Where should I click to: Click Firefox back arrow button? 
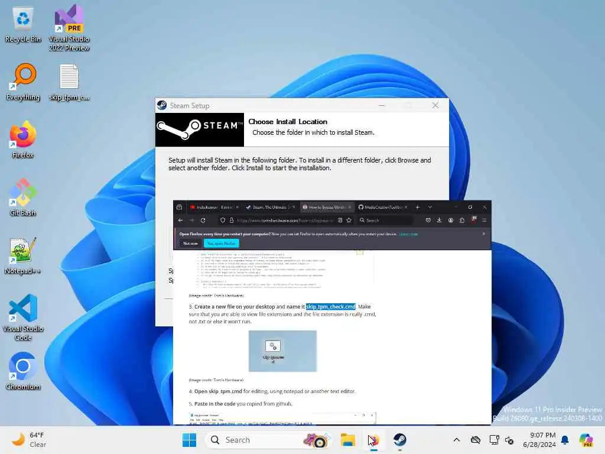coord(180,220)
